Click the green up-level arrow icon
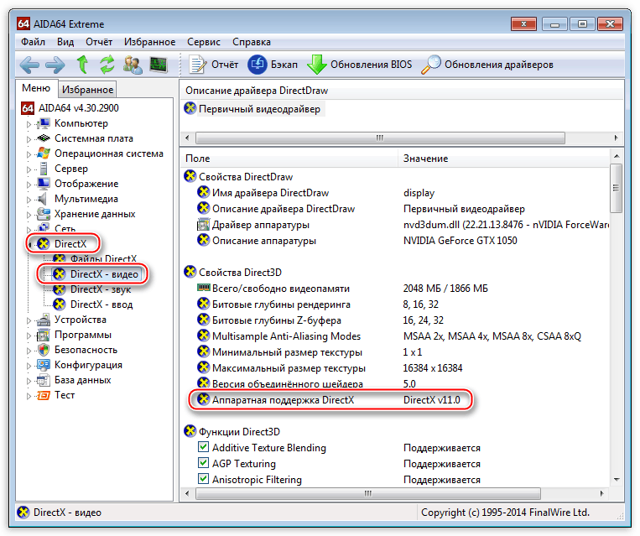640x536 pixels. (x=82, y=65)
